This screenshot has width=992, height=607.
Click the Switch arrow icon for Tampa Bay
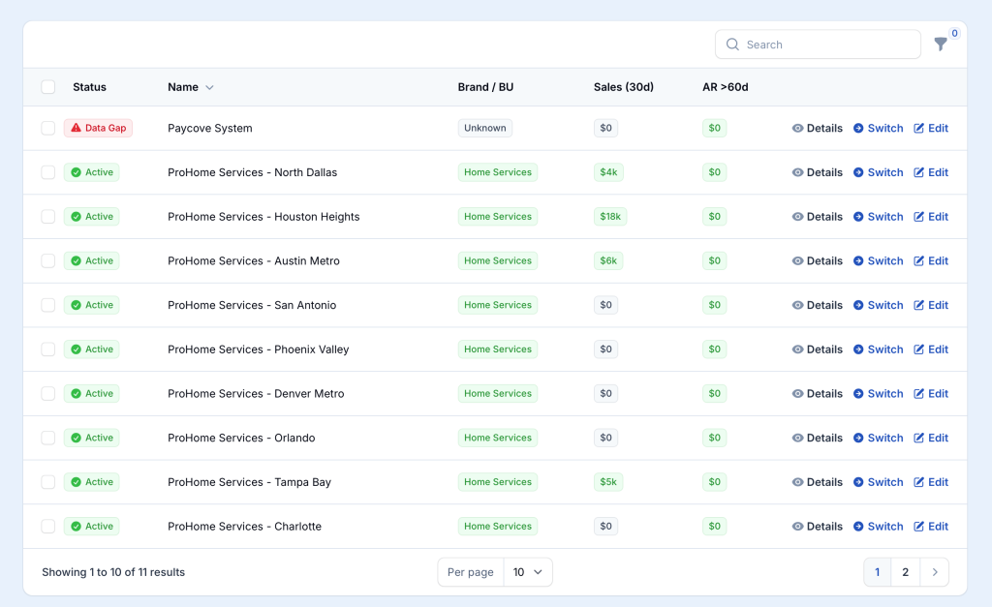pyautogui.click(x=858, y=482)
